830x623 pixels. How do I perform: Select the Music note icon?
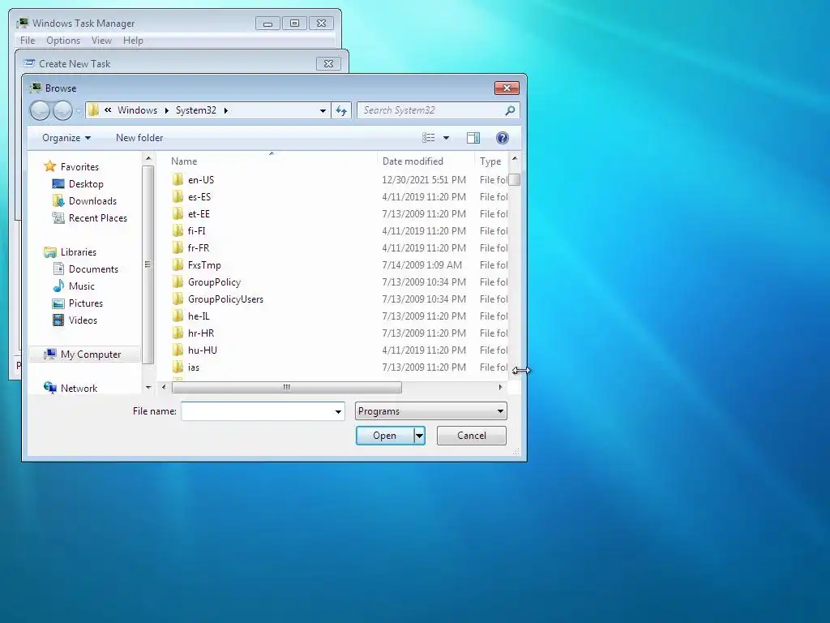pyautogui.click(x=58, y=286)
